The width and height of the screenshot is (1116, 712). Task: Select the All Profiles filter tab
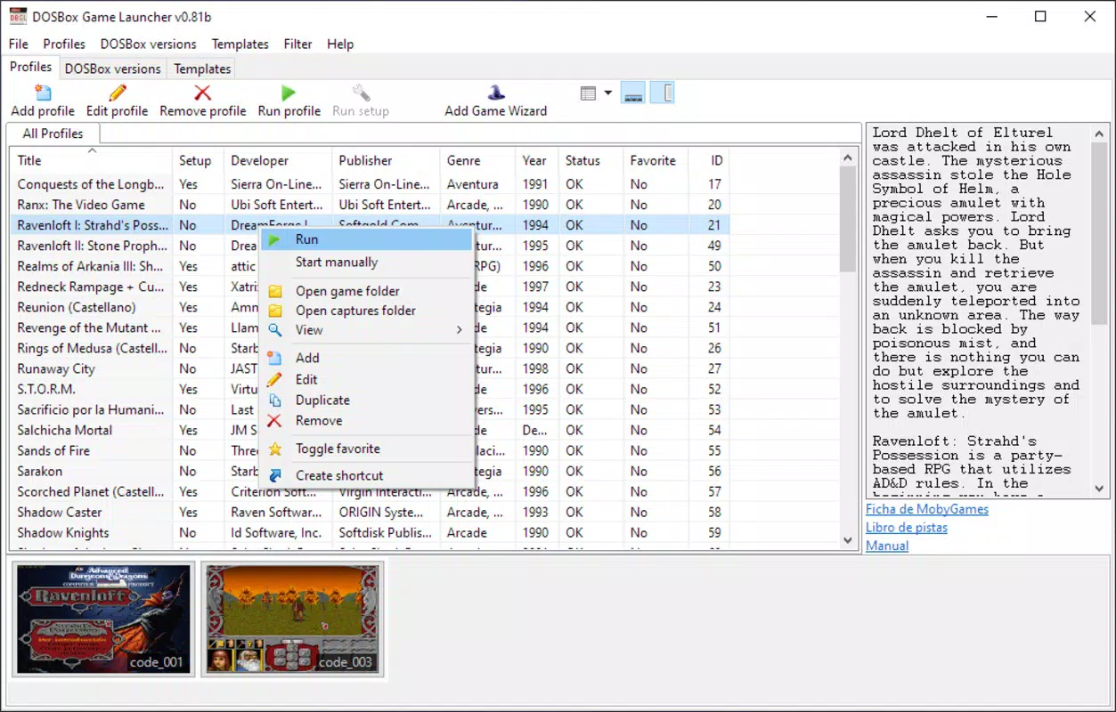click(x=53, y=133)
